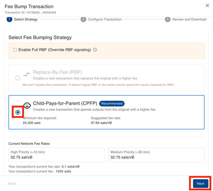
Task: Enable Full RBF checkbox
Action: (x=15, y=50)
